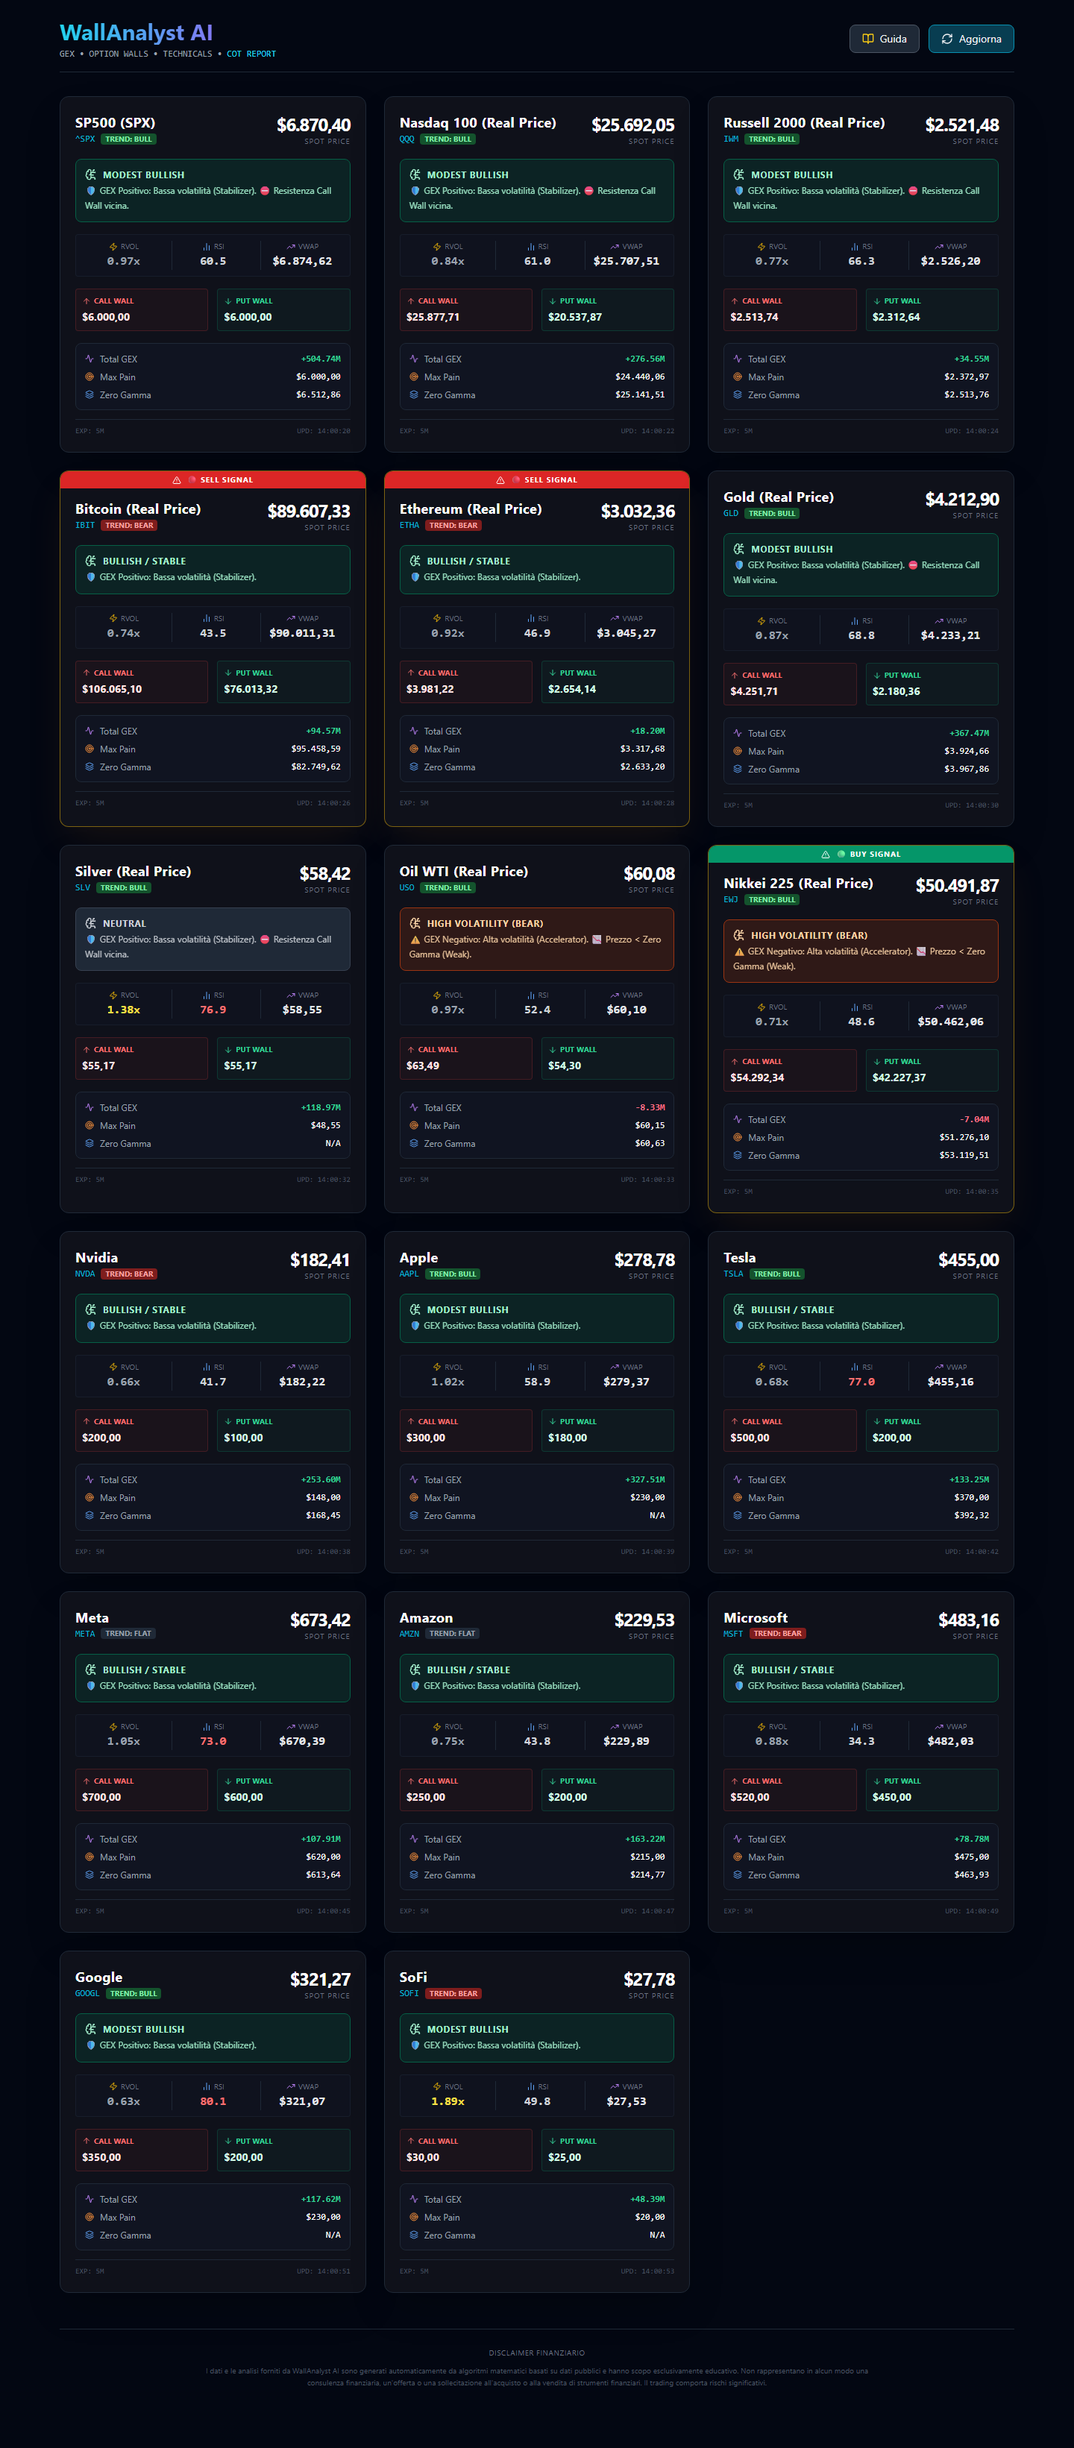Viewport: 1074px width, 2448px height.
Task: Open the Guida button
Action: point(883,39)
